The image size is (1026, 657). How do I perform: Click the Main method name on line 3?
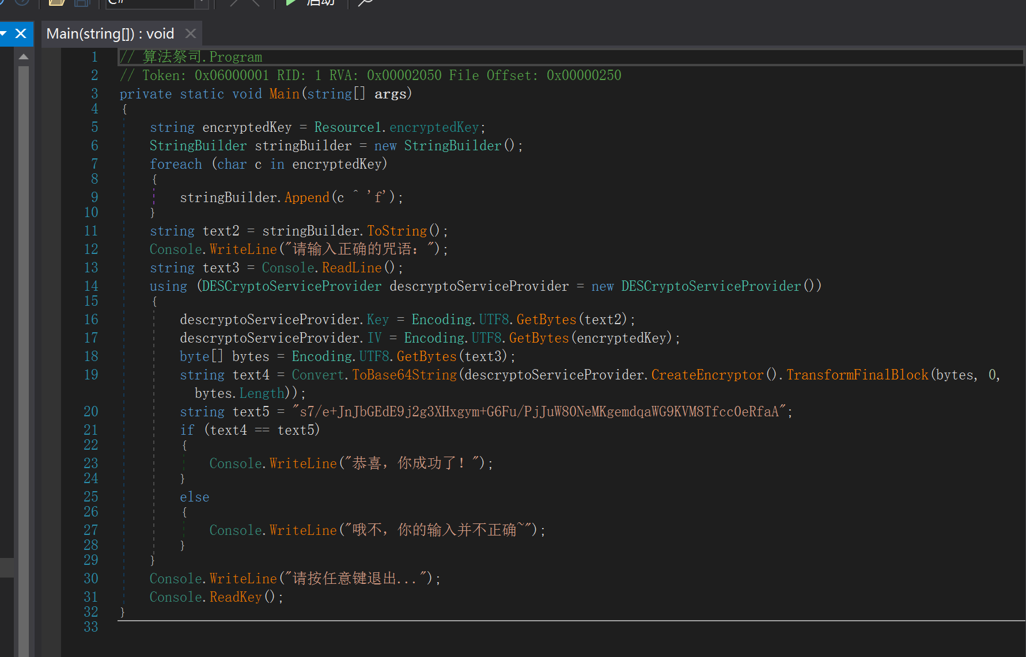285,94
